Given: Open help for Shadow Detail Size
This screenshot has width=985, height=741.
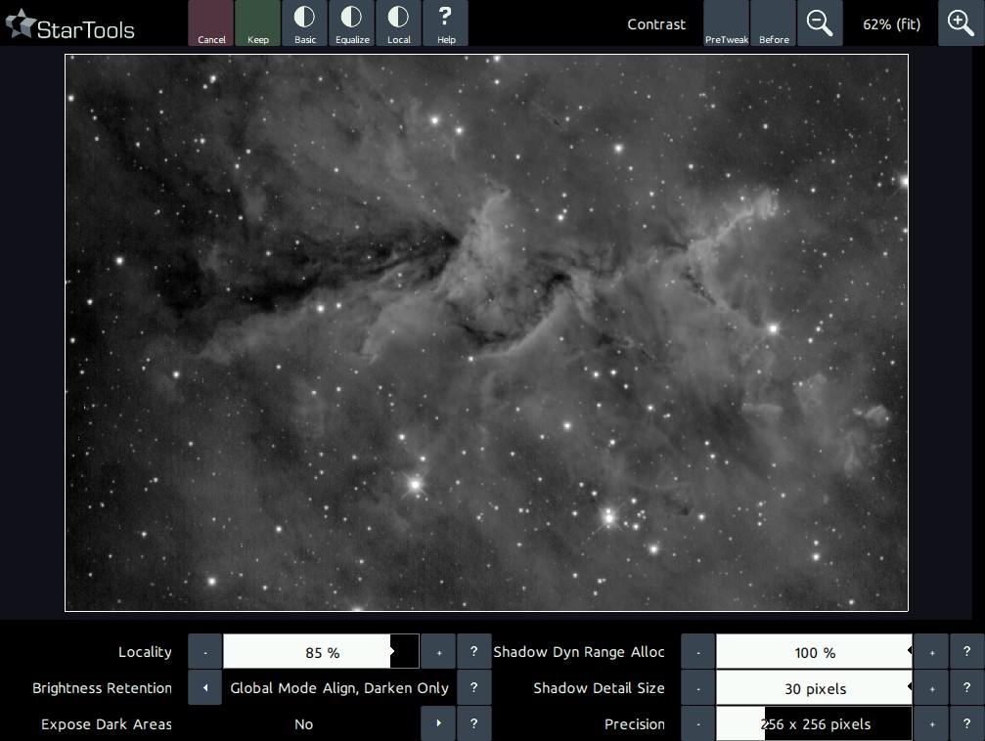Looking at the screenshot, I should [967, 688].
